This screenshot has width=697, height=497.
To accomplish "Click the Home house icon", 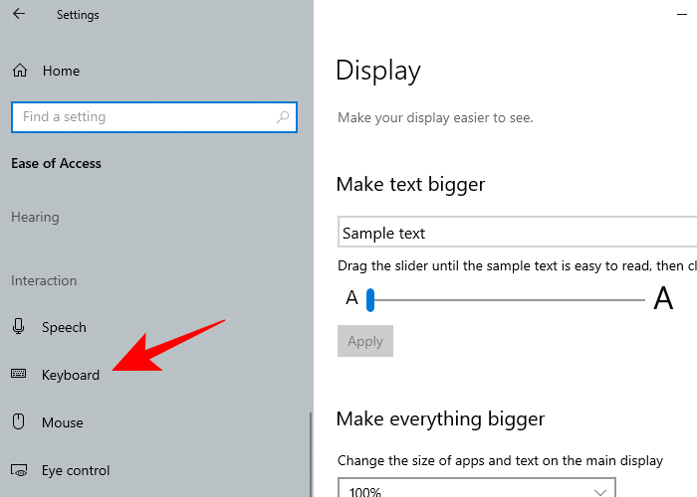I will click(19, 71).
